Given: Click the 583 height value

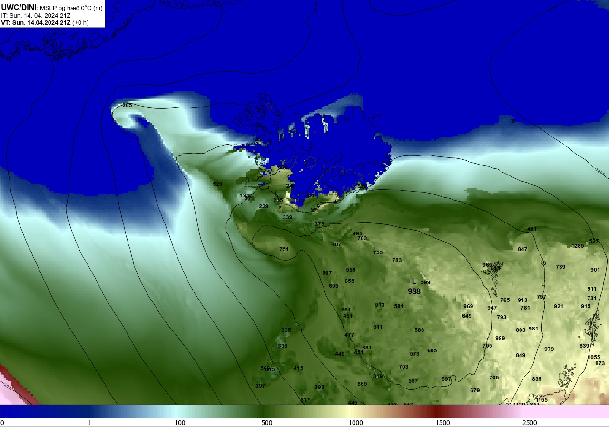Looking at the screenshot, I should [419, 330].
